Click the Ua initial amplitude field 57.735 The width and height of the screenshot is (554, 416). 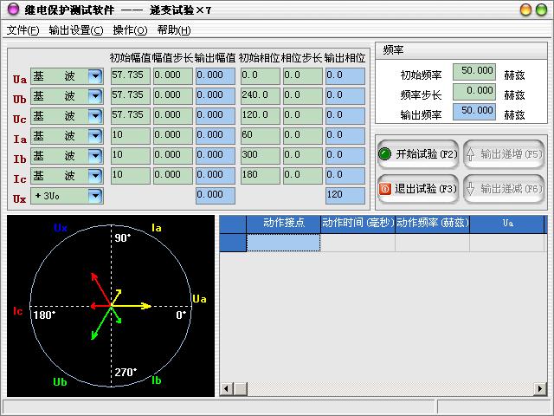click(130, 76)
